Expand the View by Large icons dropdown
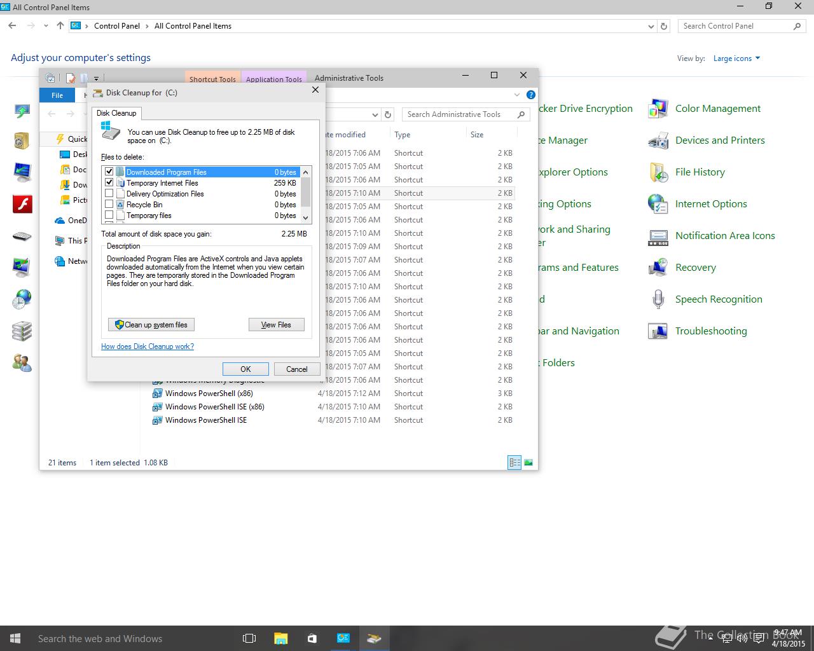The width and height of the screenshot is (814, 651). (x=736, y=58)
